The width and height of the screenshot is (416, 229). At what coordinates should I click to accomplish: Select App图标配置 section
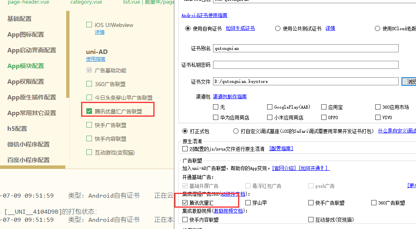tap(25, 35)
